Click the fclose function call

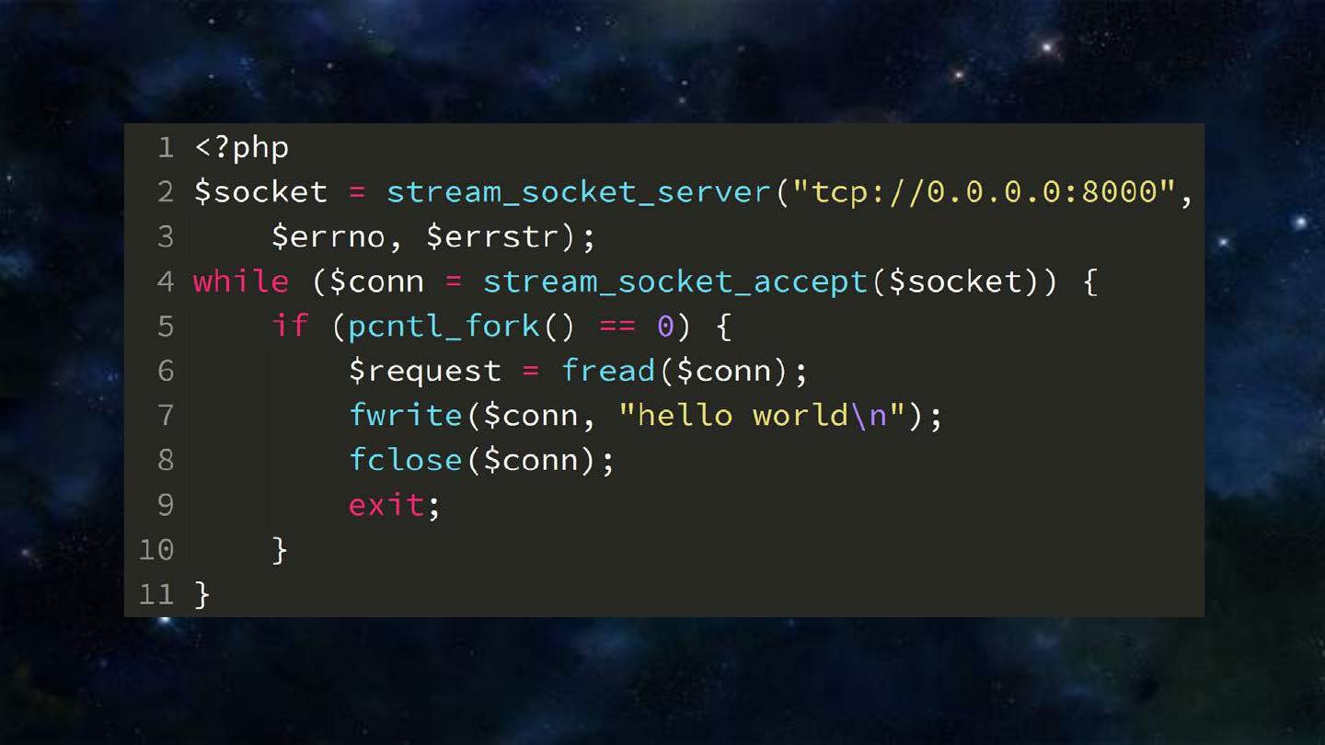tap(405, 460)
